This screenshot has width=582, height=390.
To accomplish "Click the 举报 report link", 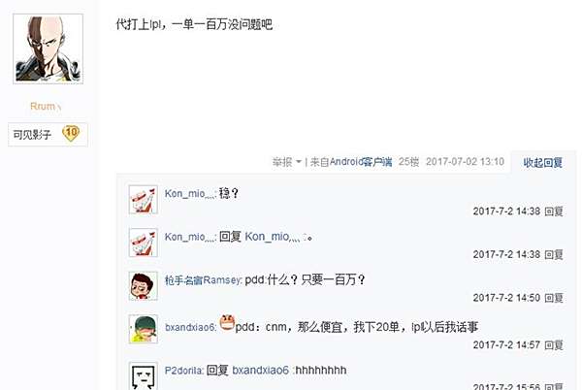I will (282, 162).
